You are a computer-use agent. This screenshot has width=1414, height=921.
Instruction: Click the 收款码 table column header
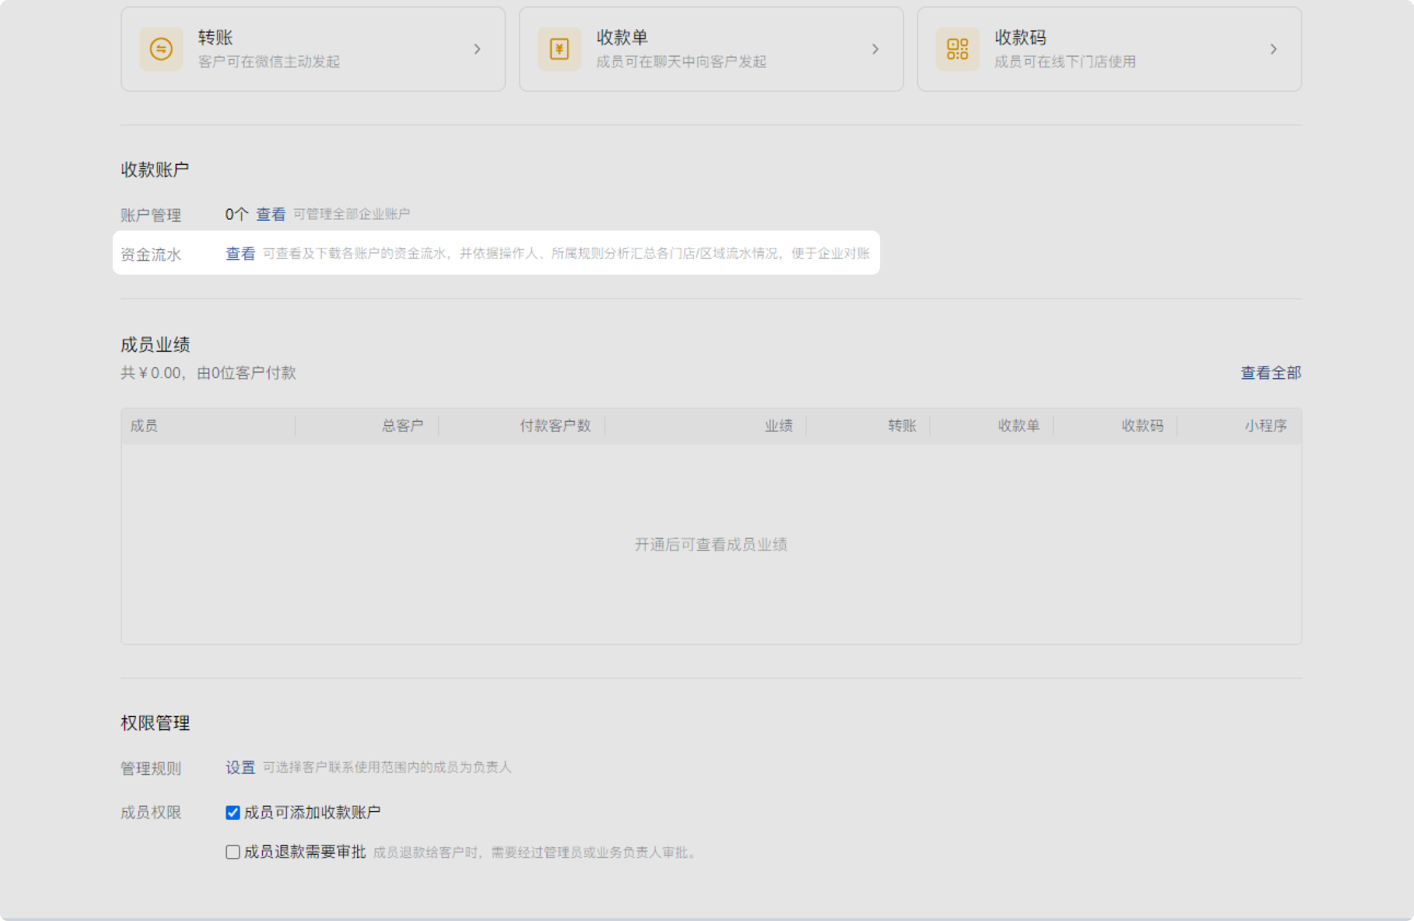click(x=1142, y=426)
